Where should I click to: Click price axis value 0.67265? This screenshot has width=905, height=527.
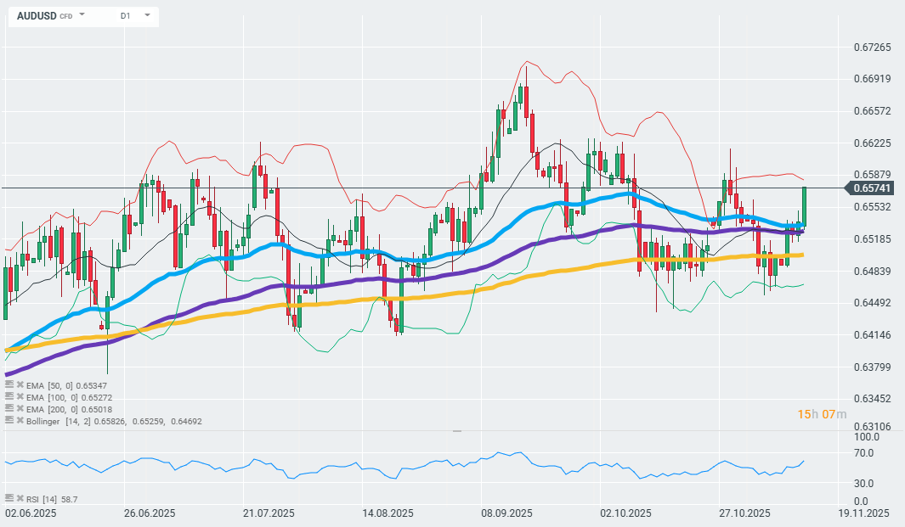pyautogui.click(x=872, y=48)
